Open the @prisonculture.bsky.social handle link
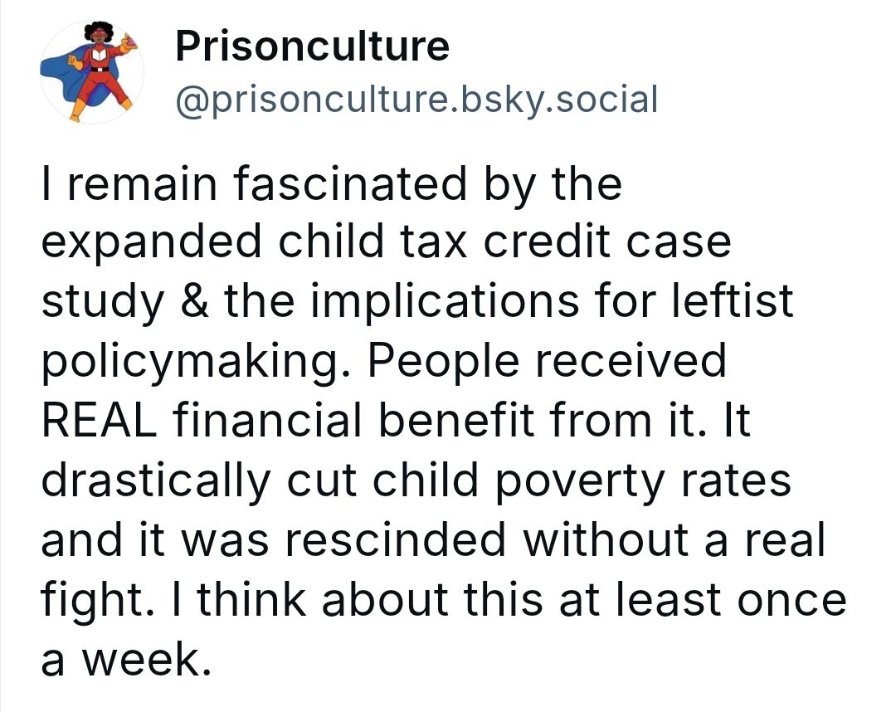 [416, 100]
